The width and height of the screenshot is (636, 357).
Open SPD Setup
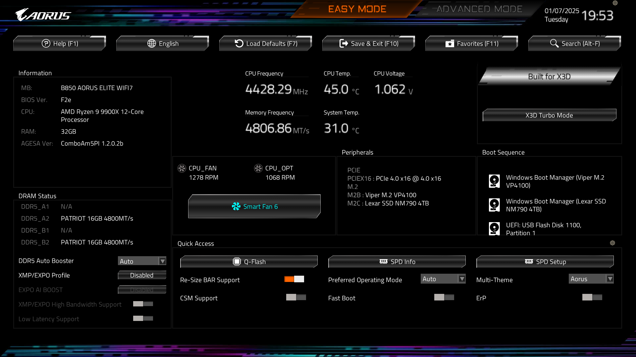545,262
